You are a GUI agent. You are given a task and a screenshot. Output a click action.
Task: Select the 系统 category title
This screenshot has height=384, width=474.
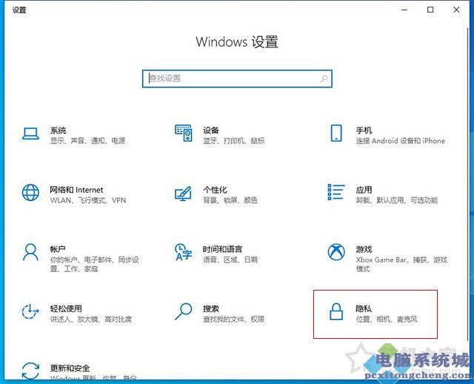58,130
